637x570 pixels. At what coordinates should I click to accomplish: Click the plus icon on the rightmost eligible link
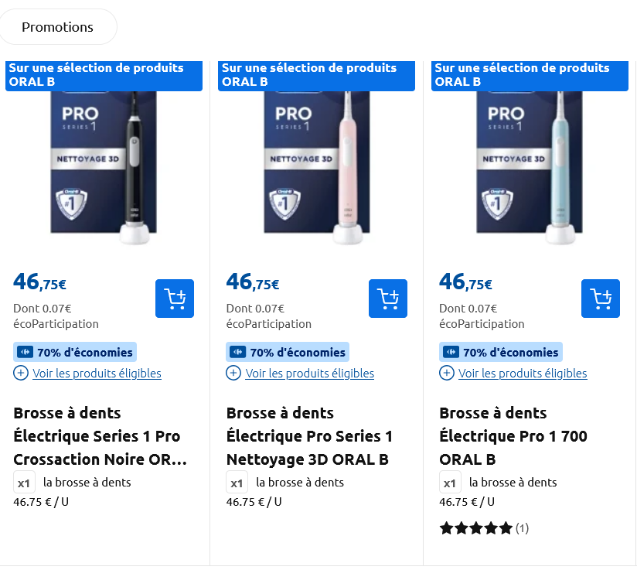point(446,373)
